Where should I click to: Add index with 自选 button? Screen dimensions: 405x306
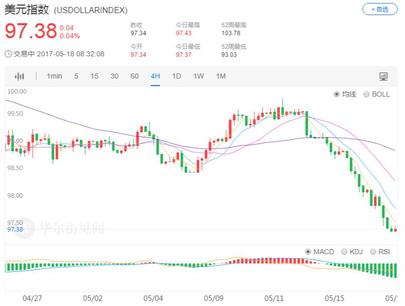point(380,10)
